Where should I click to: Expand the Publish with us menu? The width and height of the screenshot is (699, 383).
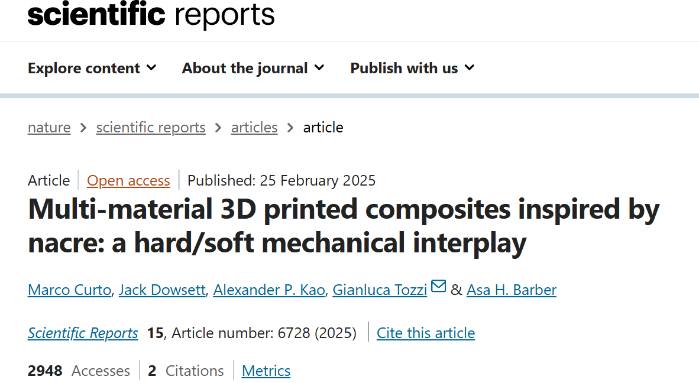(412, 69)
